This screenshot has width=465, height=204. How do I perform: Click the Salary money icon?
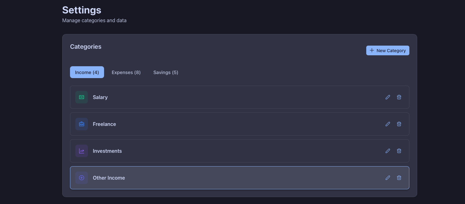(82, 97)
